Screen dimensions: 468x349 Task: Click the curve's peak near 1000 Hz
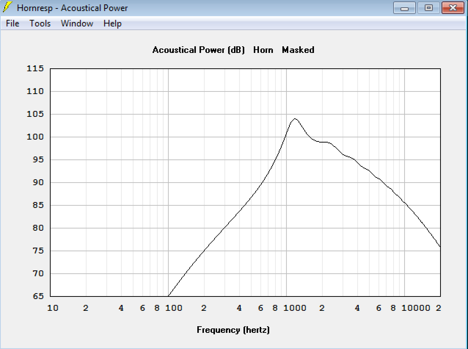[x=295, y=119]
